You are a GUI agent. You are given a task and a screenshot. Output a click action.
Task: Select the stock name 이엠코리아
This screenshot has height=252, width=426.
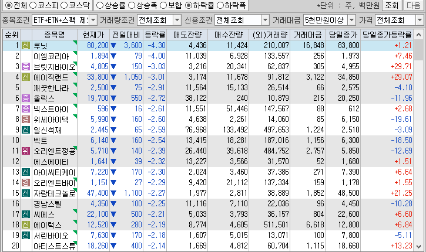pyautogui.click(x=51, y=56)
